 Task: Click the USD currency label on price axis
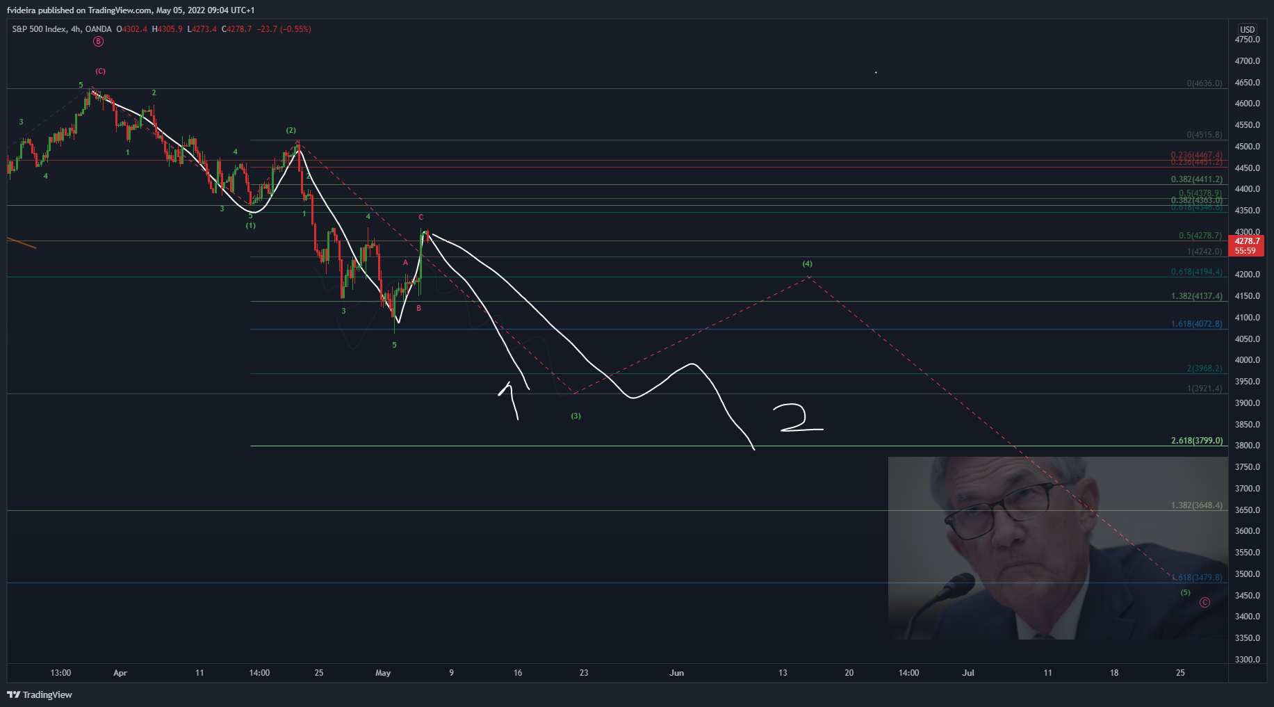(1248, 29)
